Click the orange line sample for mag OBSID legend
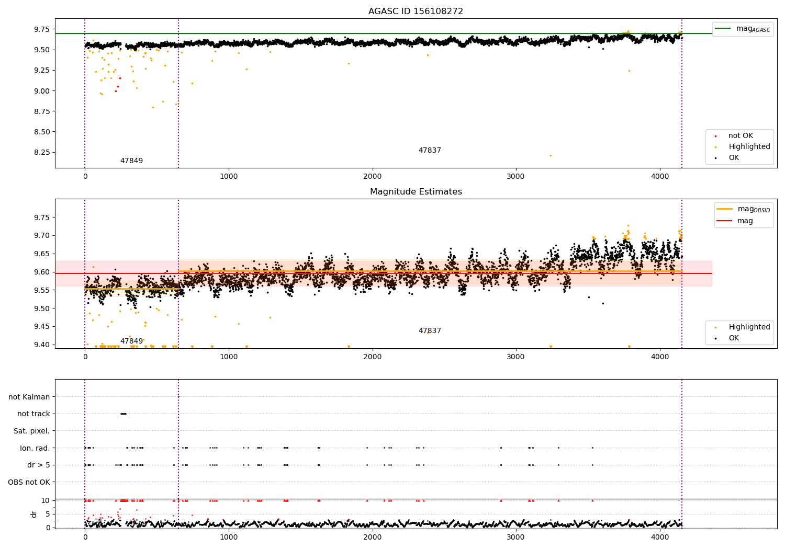This screenshot has width=785, height=549. [725, 209]
